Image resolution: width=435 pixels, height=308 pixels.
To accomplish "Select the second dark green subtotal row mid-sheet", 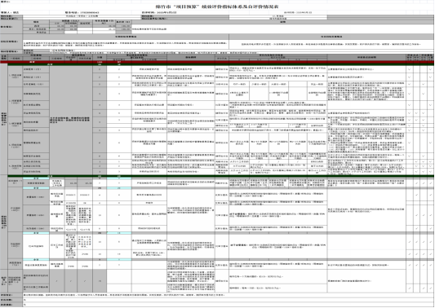I will [x=220, y=176].
